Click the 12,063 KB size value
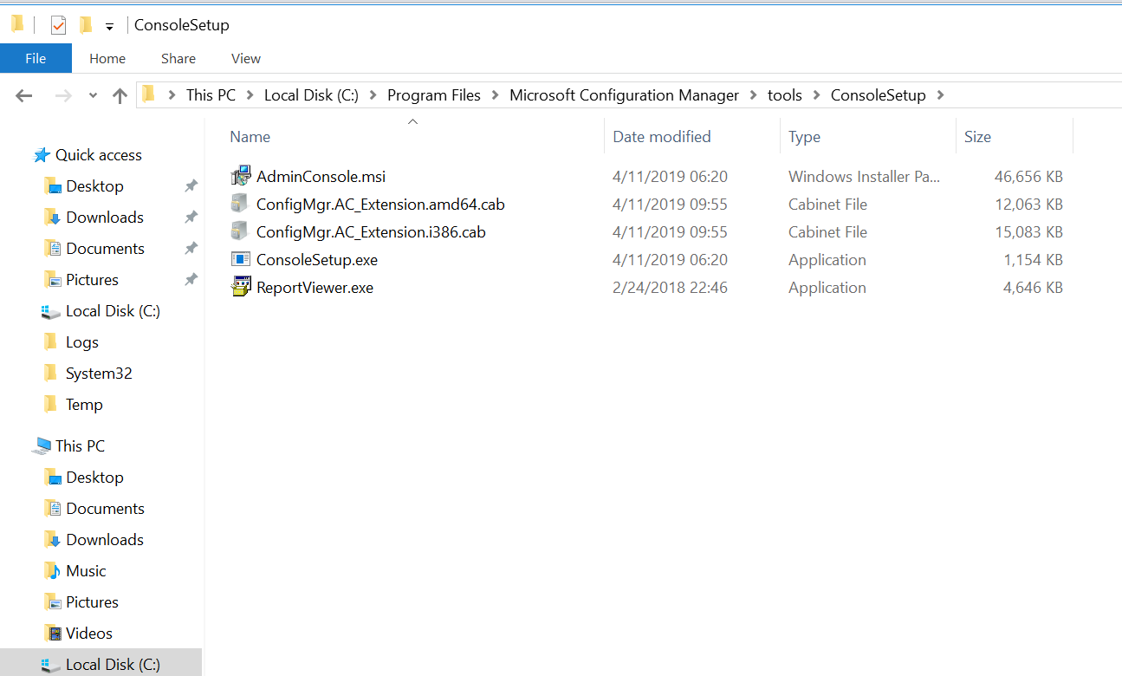The image size is (1122, 676). pos(1028,205)
